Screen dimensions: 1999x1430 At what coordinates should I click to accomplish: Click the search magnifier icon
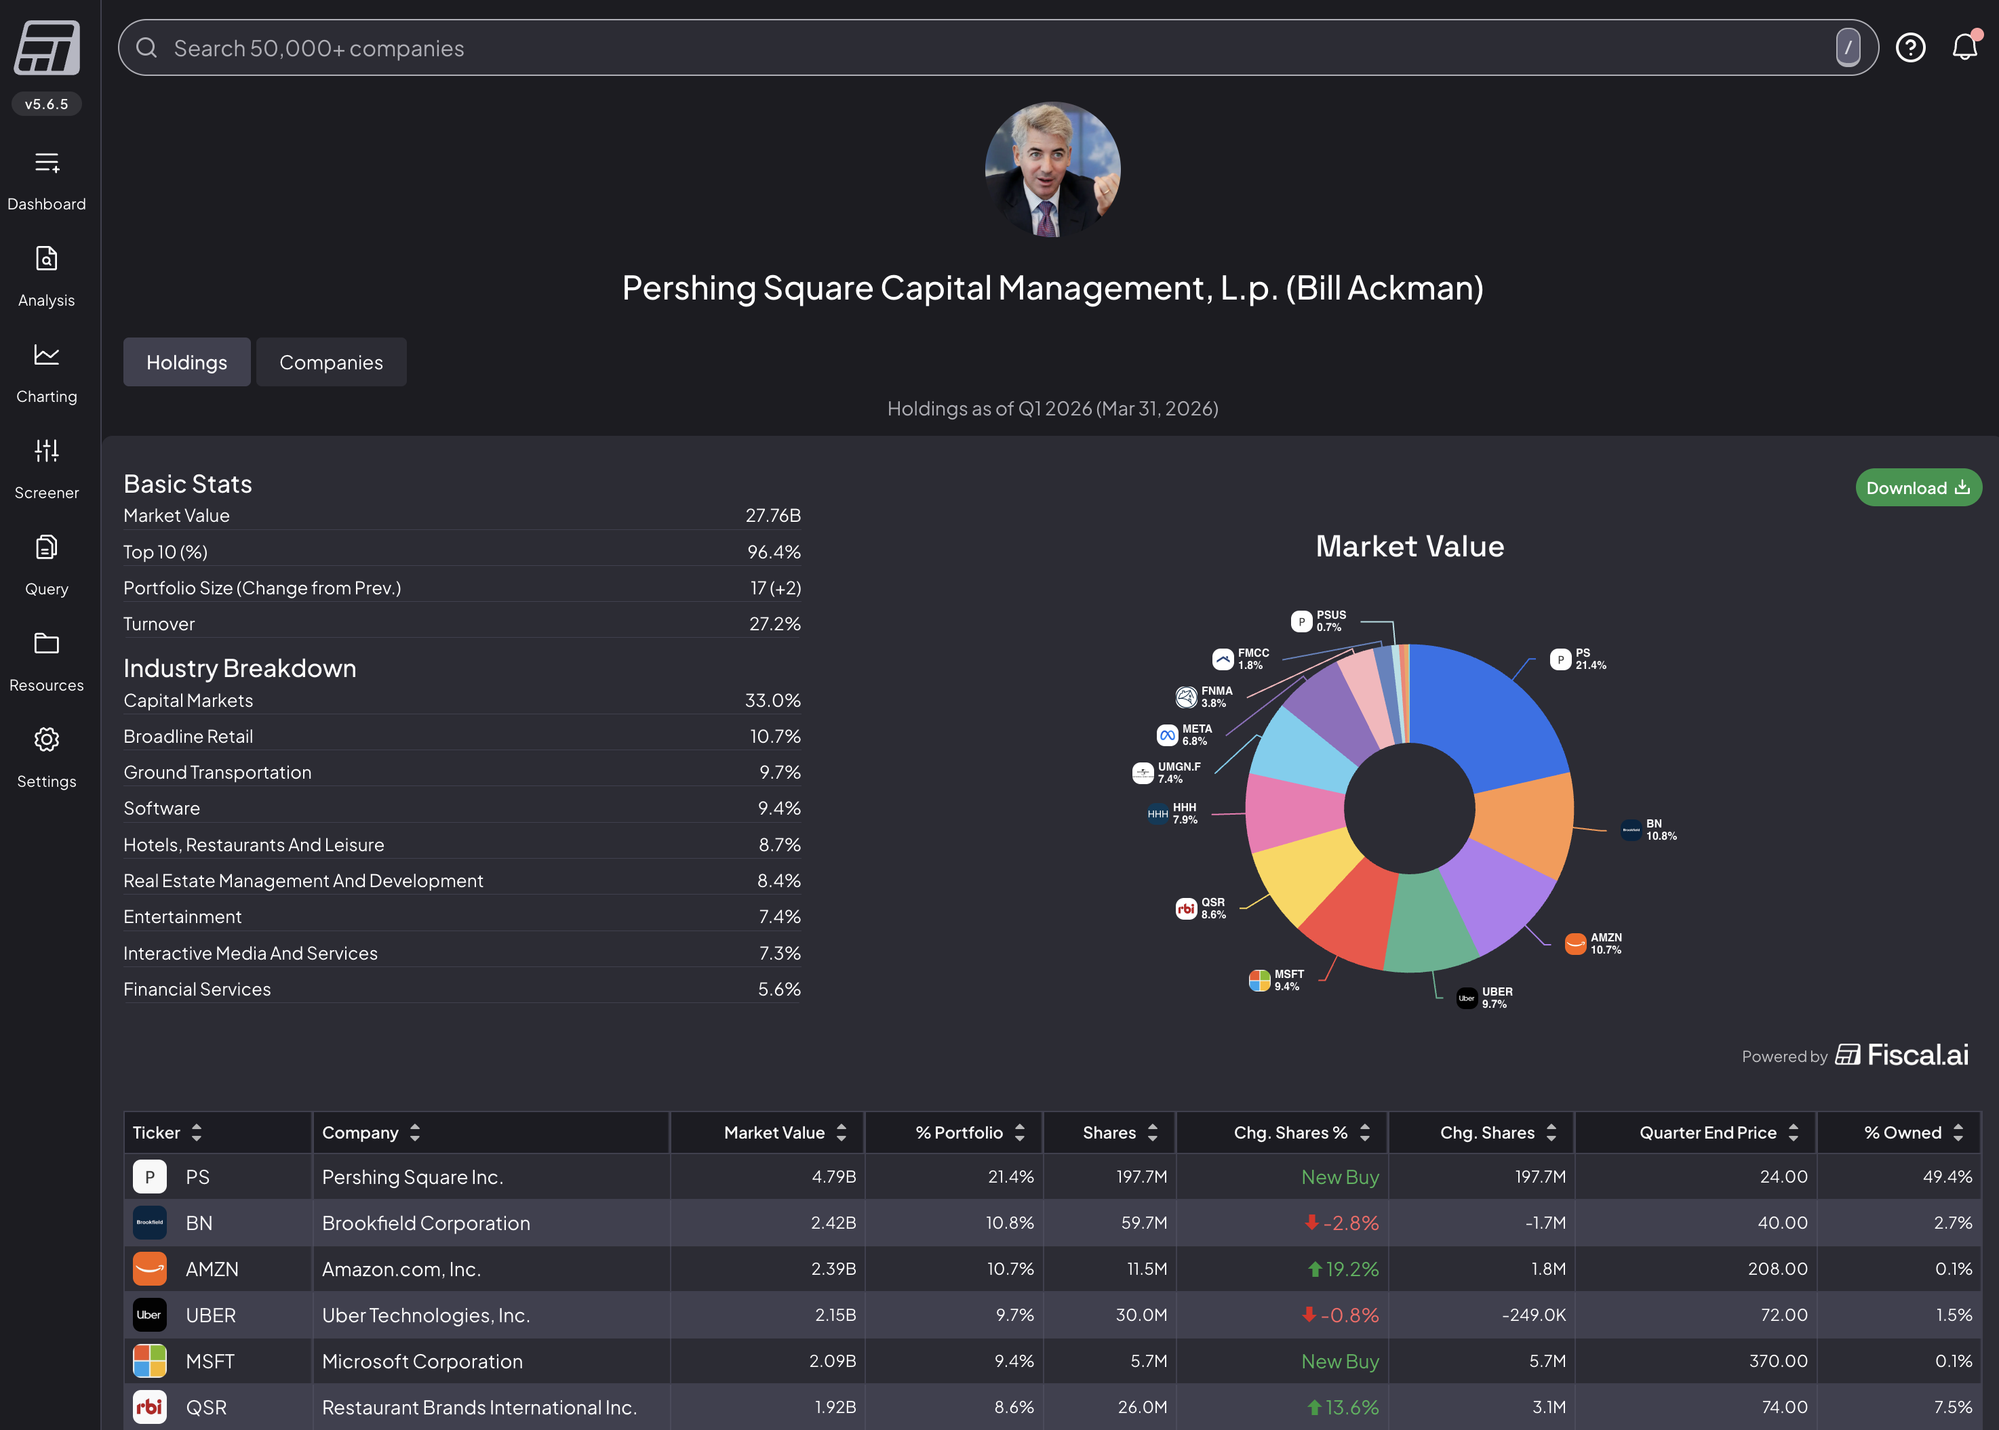[147, 47]
